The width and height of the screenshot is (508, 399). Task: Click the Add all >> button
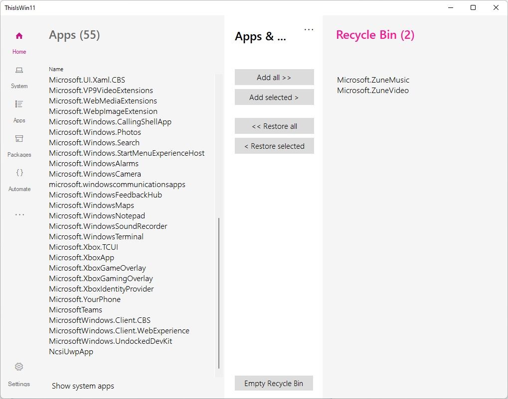[274, 77]
